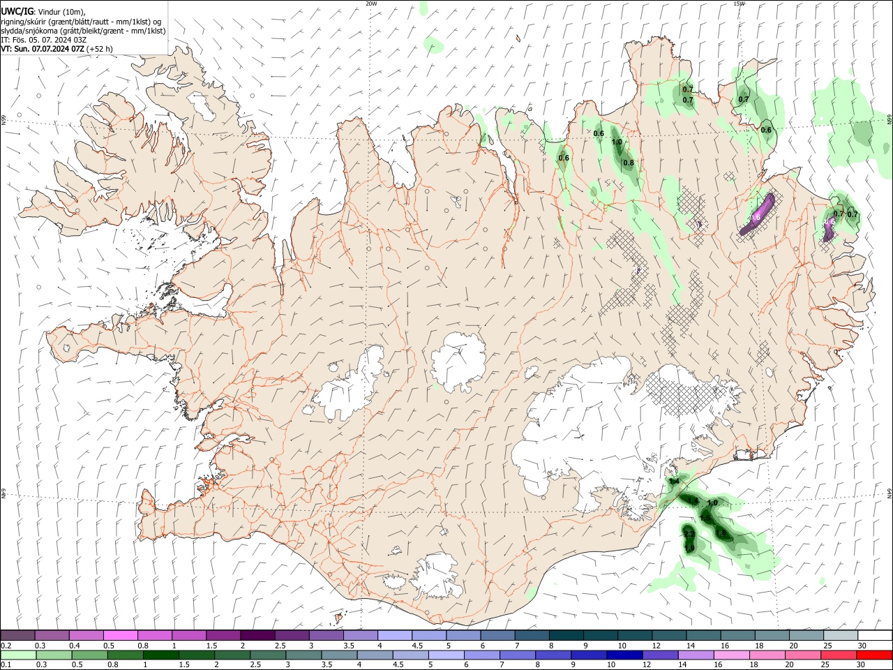Click the bottom-row green swatch starting at 0.8

tap(125, 655)
